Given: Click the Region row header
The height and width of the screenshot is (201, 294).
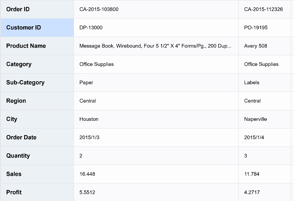Looking at the screenshot, I should 37,101.
